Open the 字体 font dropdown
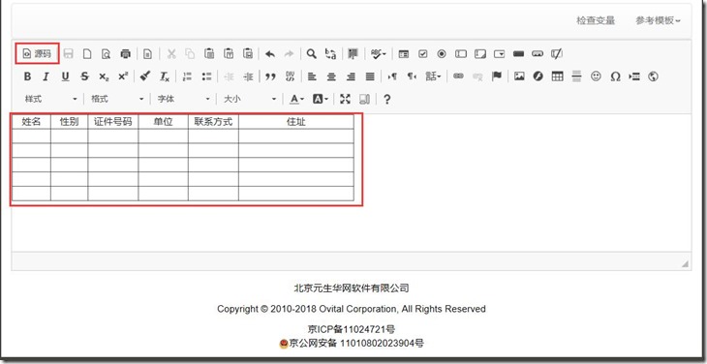707x364 pixels. pyautogui.click(x=183, y=99)
